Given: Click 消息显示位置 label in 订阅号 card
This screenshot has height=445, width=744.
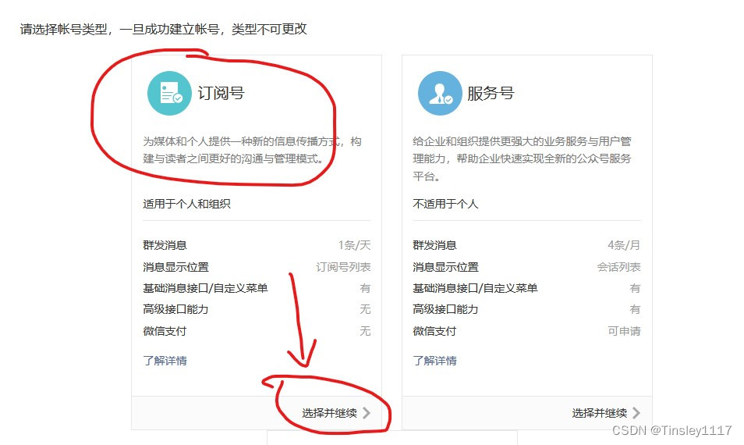Looking at the screenshot, I should (175, 267).
